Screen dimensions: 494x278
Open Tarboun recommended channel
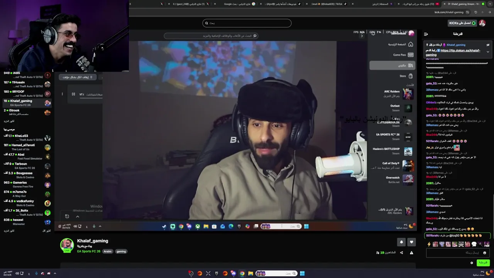26,166
